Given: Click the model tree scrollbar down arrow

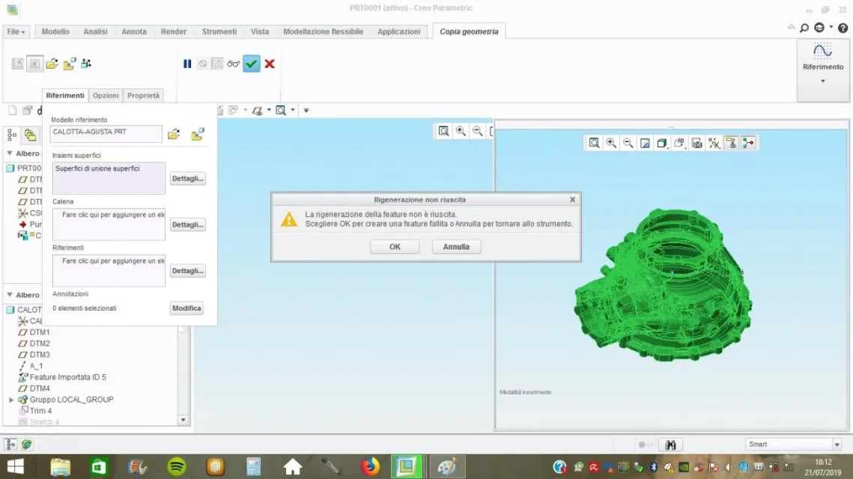Looking at the screenshot, I should [183, 420].
